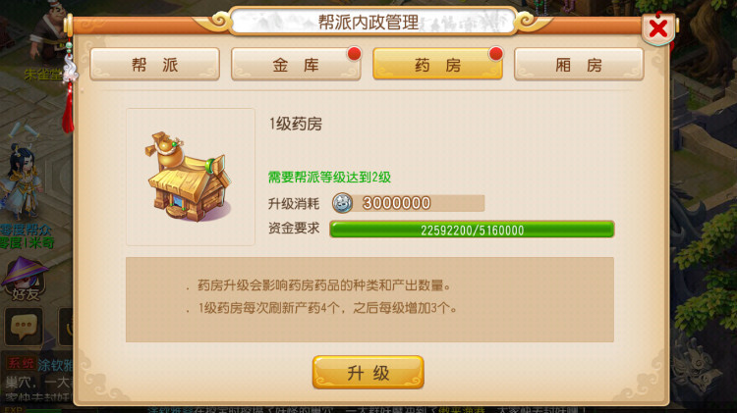This screenshot has width=737, height=413.
Task: Open the 金库 tab
Action: tap(296, 65)
